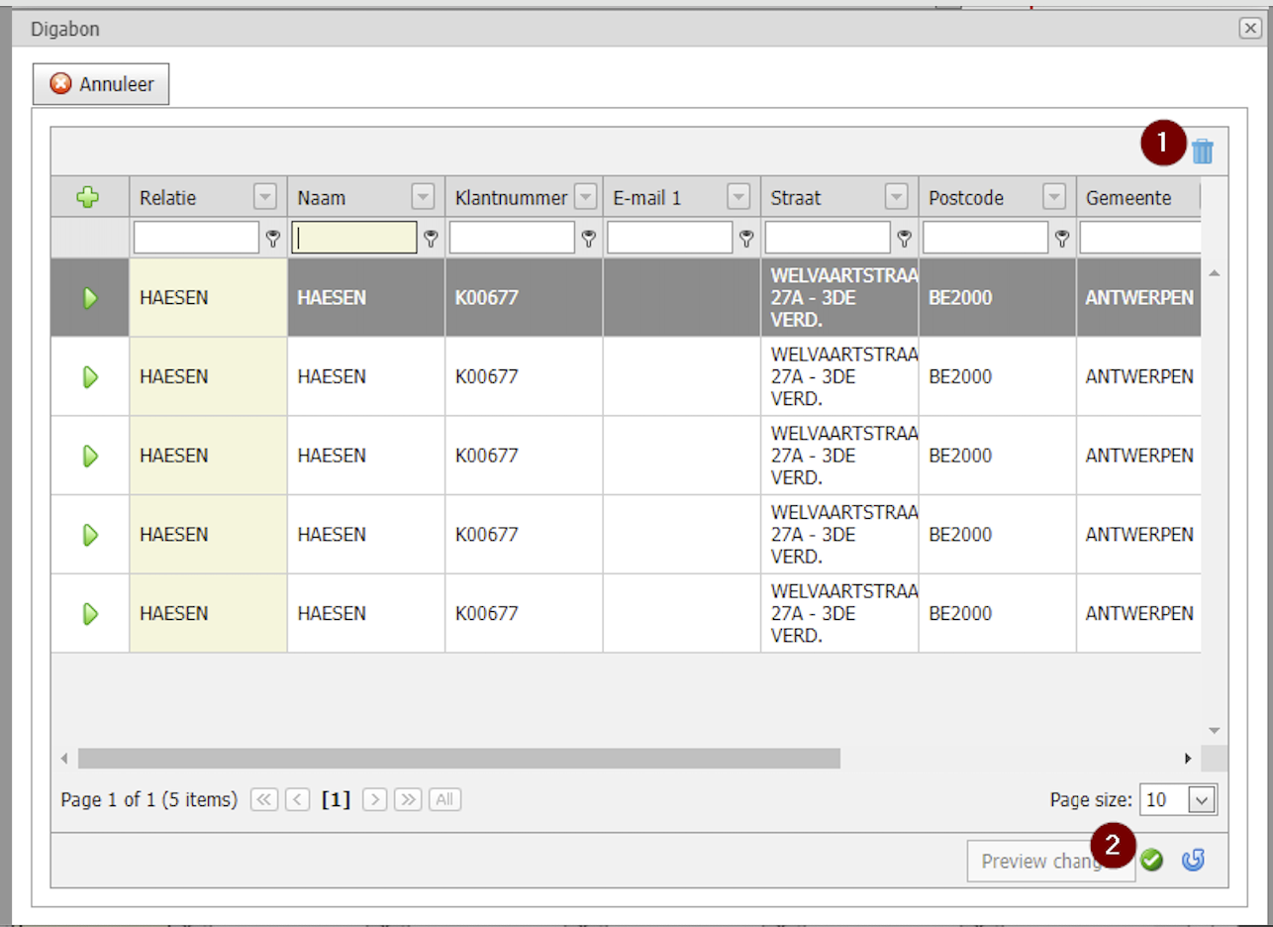Expand the last HAESEN row via green arrow
Screen dimensions: 1273x927
[x=89, y=613]
